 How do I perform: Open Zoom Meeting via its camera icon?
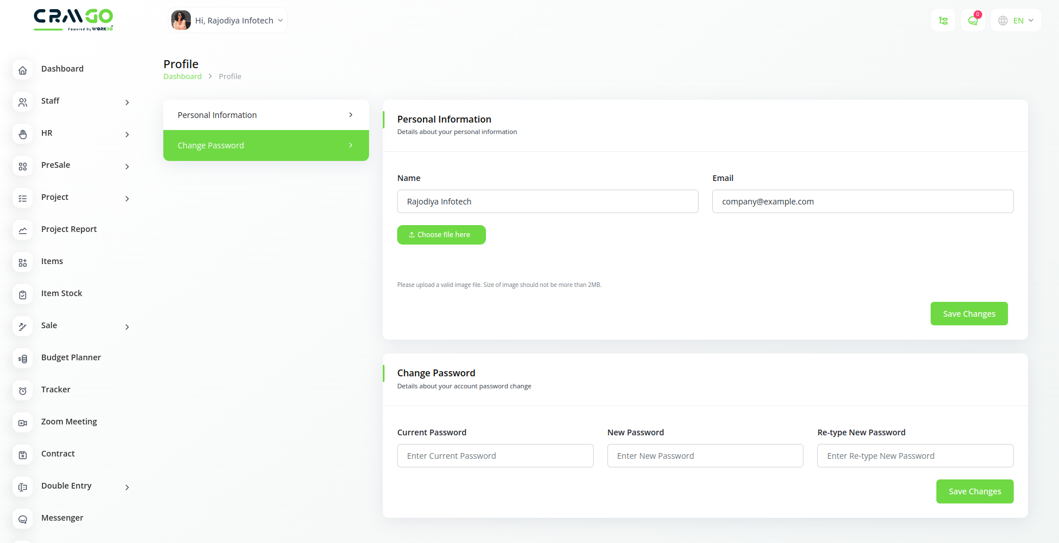coord(23,423)
